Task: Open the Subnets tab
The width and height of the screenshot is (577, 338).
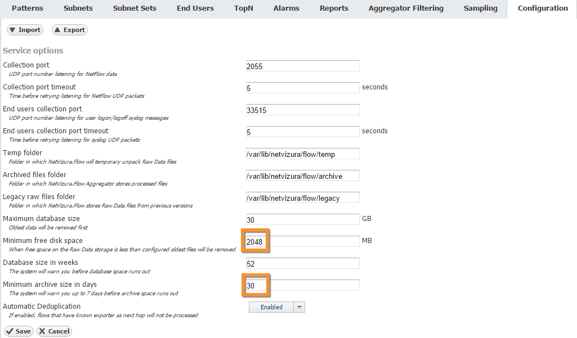Action: tap(78, 8)
